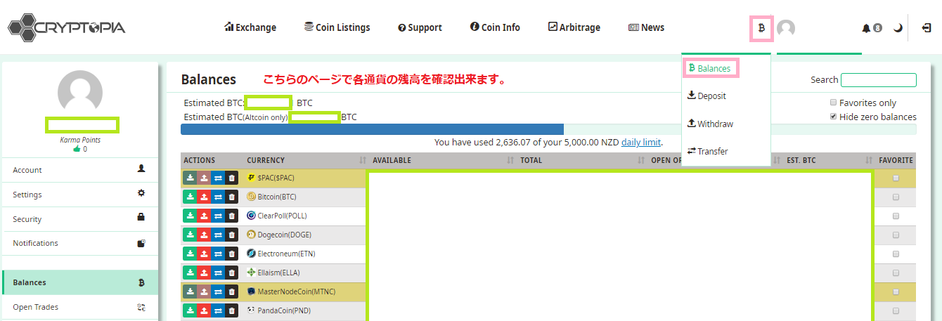Viewport: 942px width, 321px height.
Task: Mark MasterNodeCoin(MTNC) as favorite
Action: (x=896, y=291)
